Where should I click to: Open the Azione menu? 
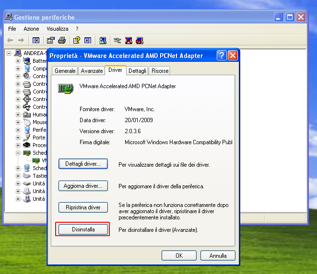click(x=31, y=29)
